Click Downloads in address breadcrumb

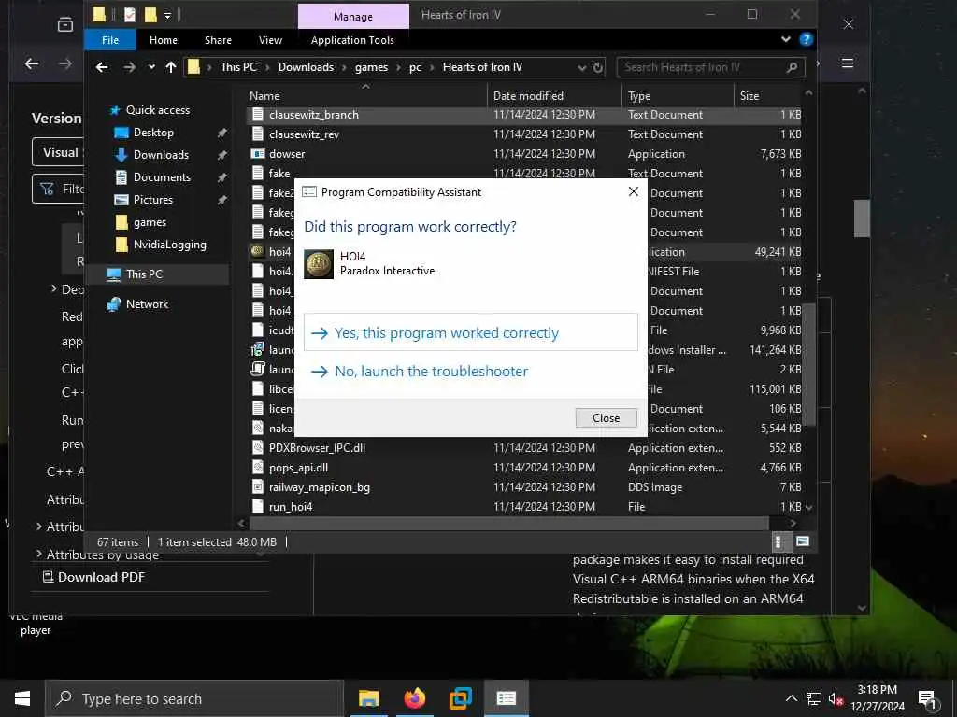click(306, 67)
